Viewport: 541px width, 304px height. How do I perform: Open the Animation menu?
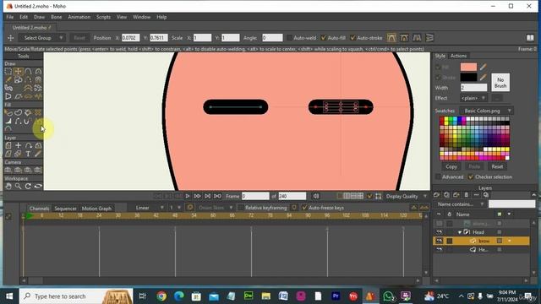pos(79,17)
